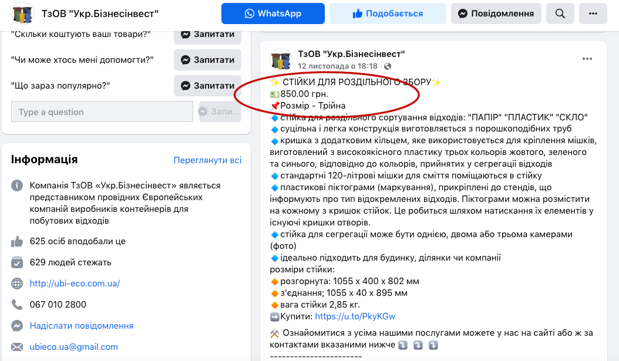Open the Надіслати повідомлення link
619x361 pixels.
pos(82,326)
